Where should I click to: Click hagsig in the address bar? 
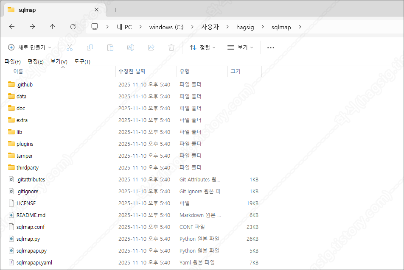point(245,27)
